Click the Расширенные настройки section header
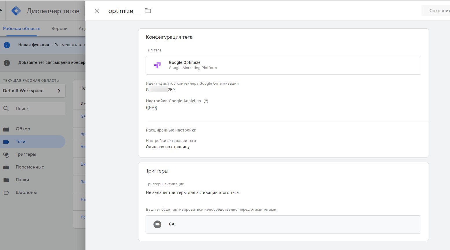 pyautogui.click(x=171, y=130)
